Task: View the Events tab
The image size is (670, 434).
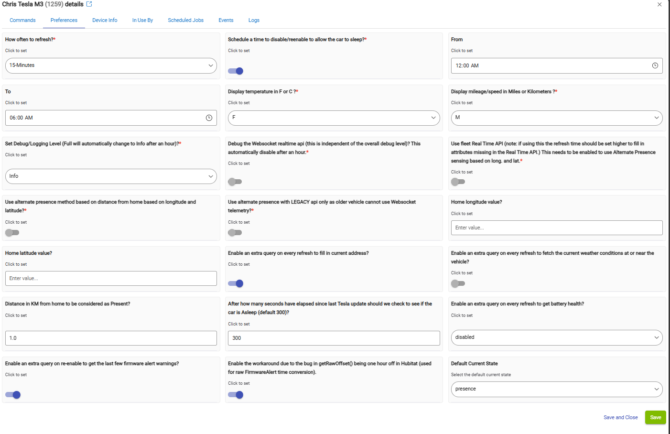Action: tap(226, 20)
